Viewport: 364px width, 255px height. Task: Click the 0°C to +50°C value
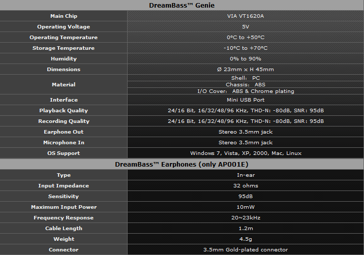click(x=246, y=38)
